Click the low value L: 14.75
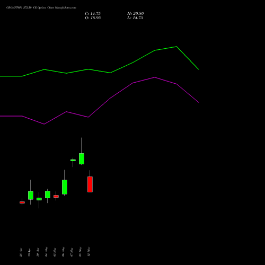Viewport: 265px width, 265px height. [135, 18]
